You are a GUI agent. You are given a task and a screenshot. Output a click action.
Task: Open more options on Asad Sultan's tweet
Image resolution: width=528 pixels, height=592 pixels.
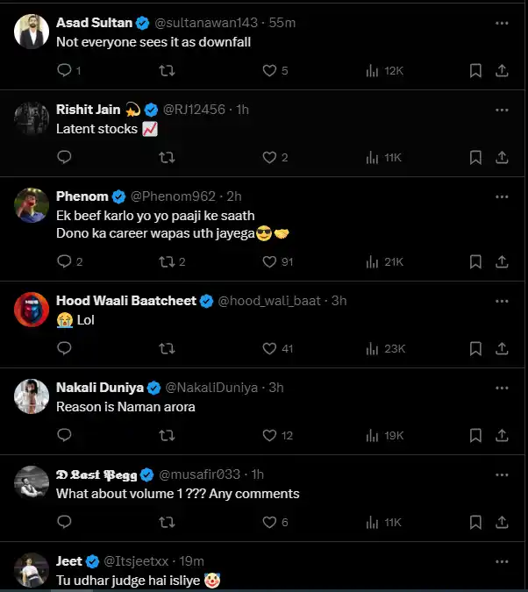502,22
